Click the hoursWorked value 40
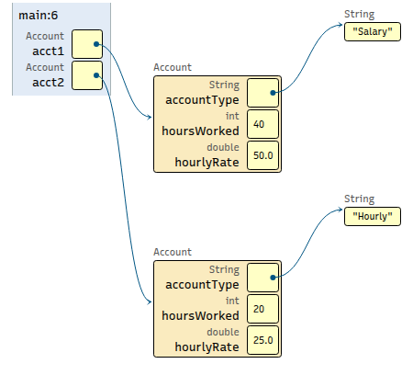This screenshot has height=375, width=413. (262, 124)
